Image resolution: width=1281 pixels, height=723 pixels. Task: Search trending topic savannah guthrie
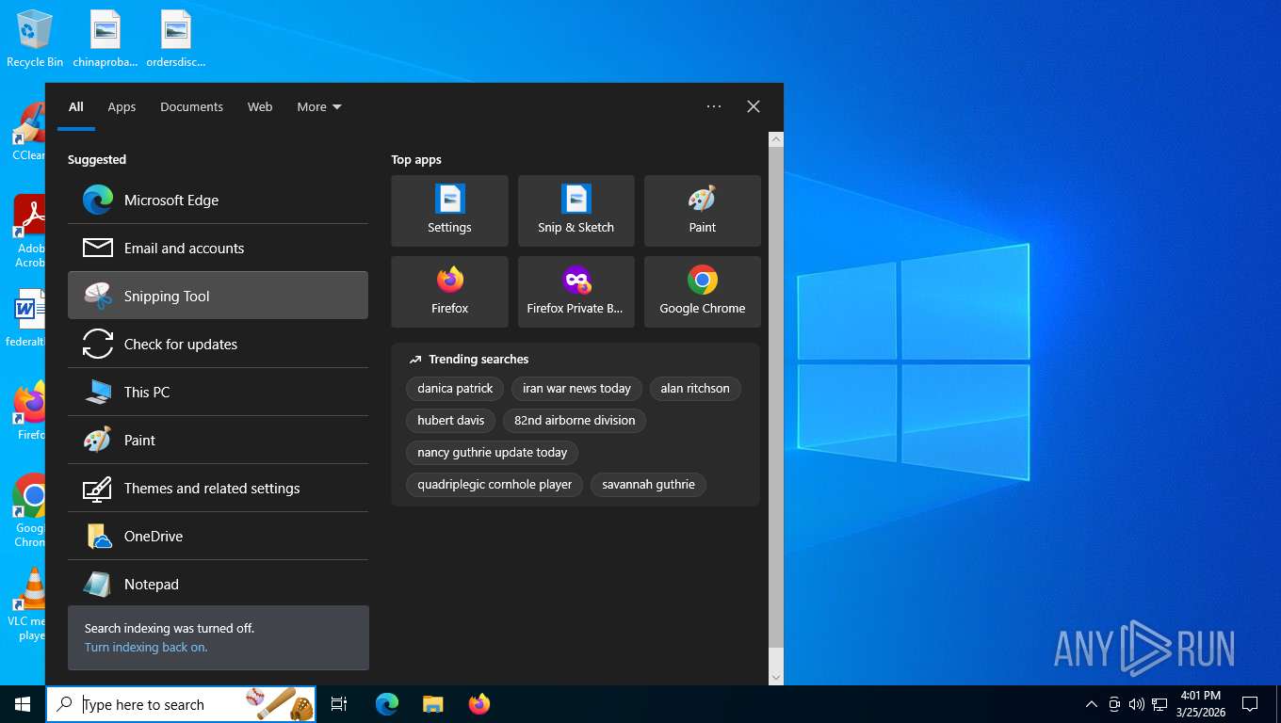(x=648, y=484)
